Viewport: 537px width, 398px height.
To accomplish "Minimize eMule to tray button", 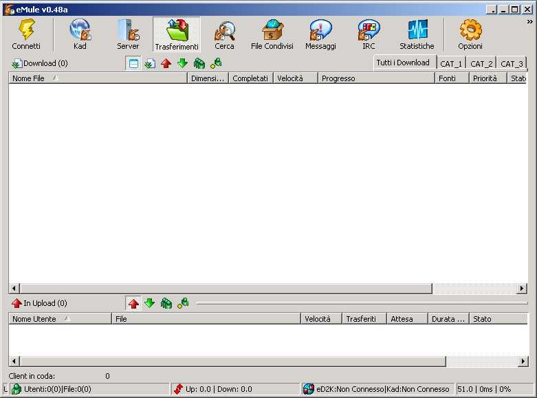I will click(x=492, y=10).
